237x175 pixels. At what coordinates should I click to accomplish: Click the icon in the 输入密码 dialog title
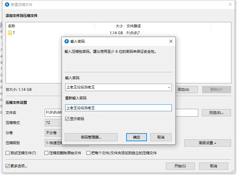(x=67, y=41)
